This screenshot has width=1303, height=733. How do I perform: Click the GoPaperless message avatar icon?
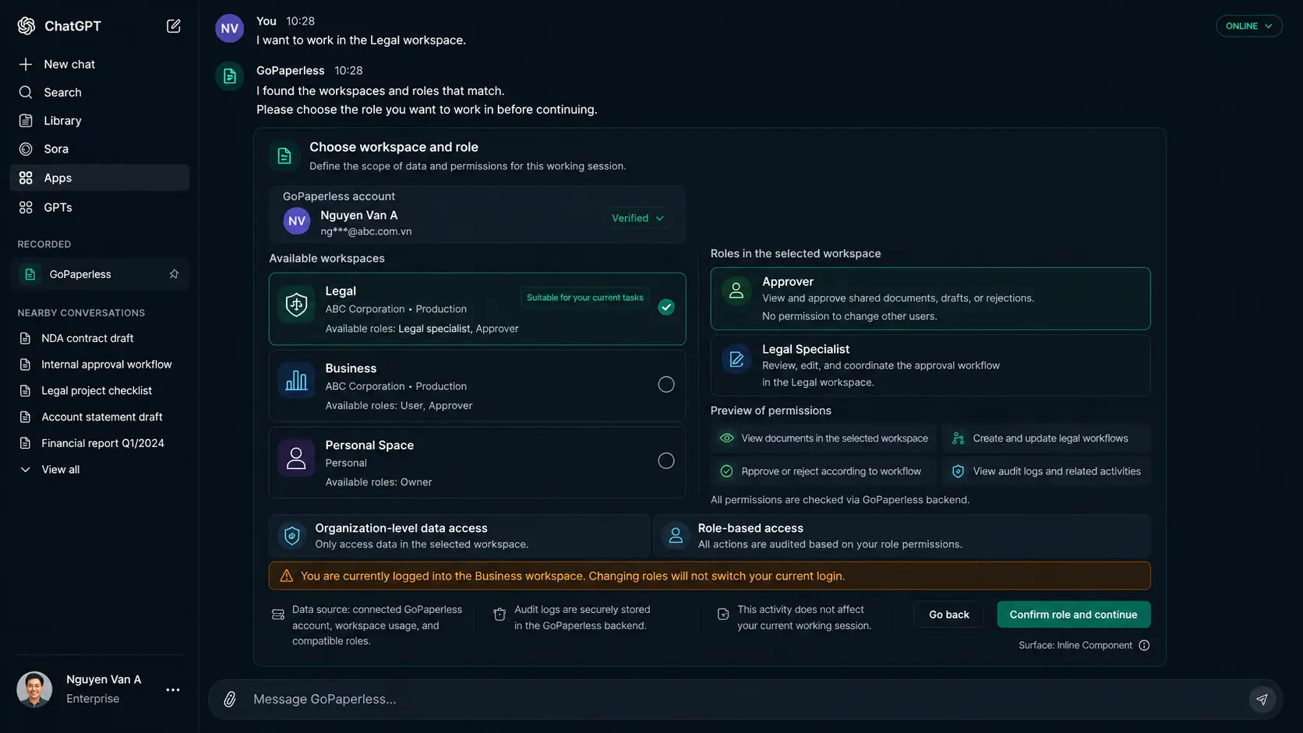tap(230, 76)
